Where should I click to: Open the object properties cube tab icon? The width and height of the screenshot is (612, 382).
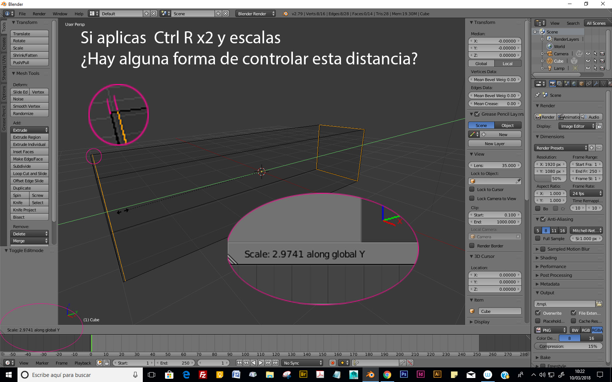pyautogui.click(x=581, y=84)
